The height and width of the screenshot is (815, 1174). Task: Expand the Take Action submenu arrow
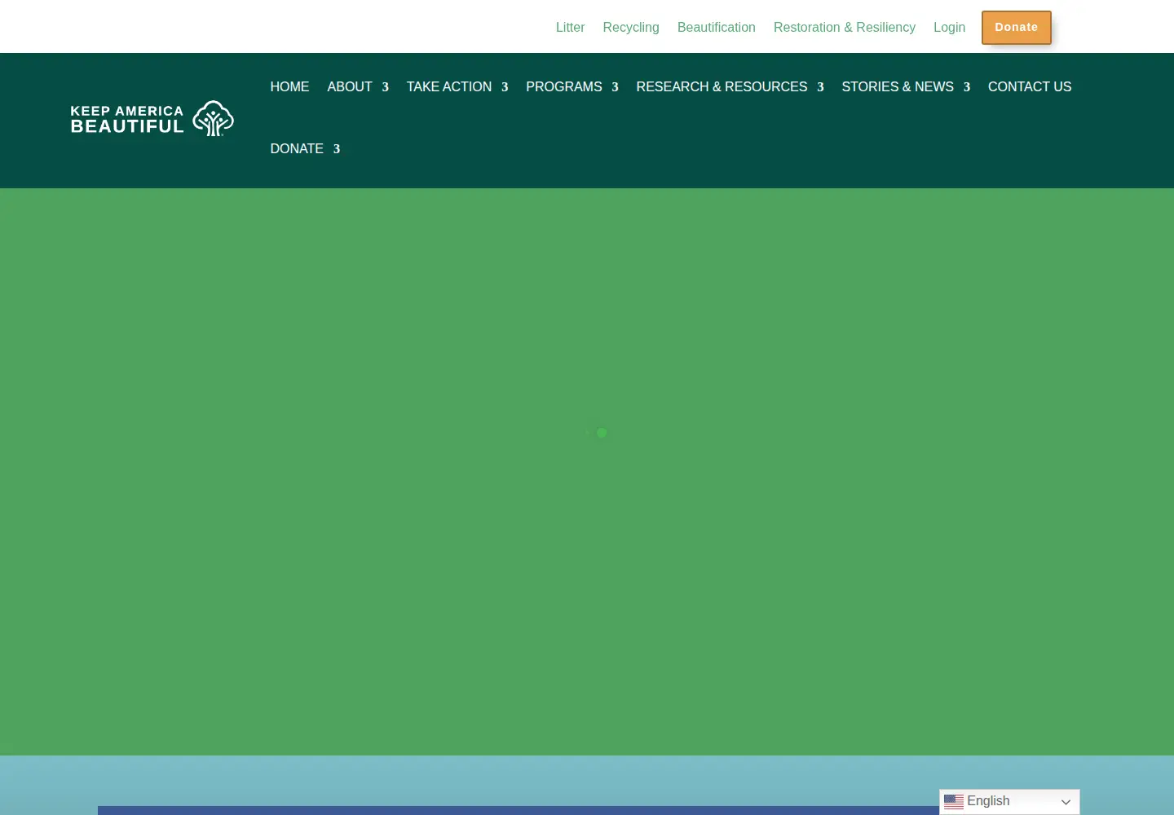[505, 87]
